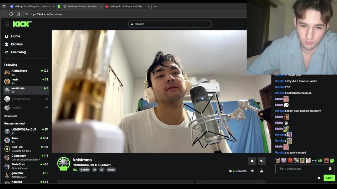Open Tazo recommended channel

coord(26,140)
